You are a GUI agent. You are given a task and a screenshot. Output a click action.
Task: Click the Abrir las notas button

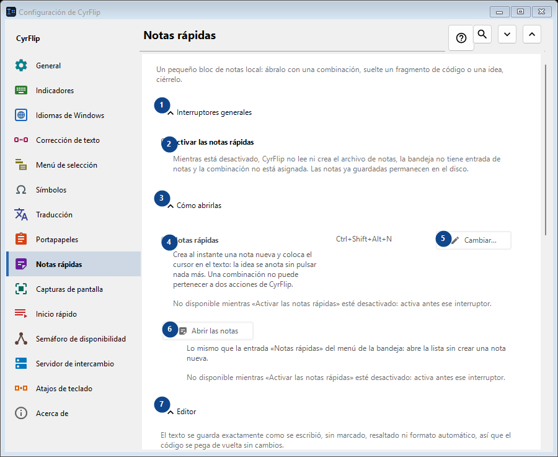tap(208, 331)
